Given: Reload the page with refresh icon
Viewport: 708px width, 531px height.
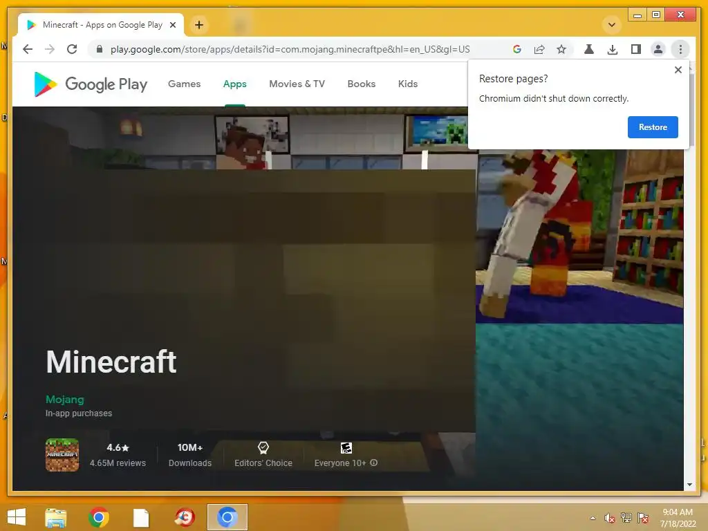Looking at the screenshot, I should point(72,49).
